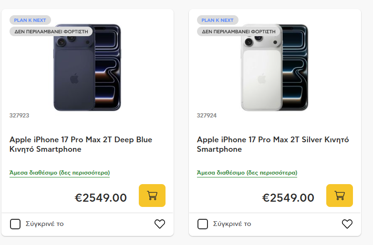
Task: Click PLAN K NEXT badge on Silver card
Action: point(218,20)
